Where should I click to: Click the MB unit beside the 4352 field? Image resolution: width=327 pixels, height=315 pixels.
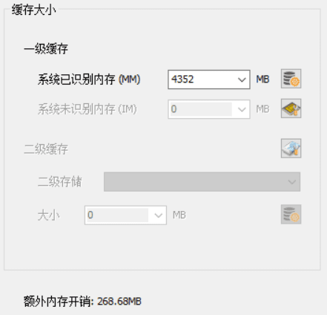tap(262, 79)
